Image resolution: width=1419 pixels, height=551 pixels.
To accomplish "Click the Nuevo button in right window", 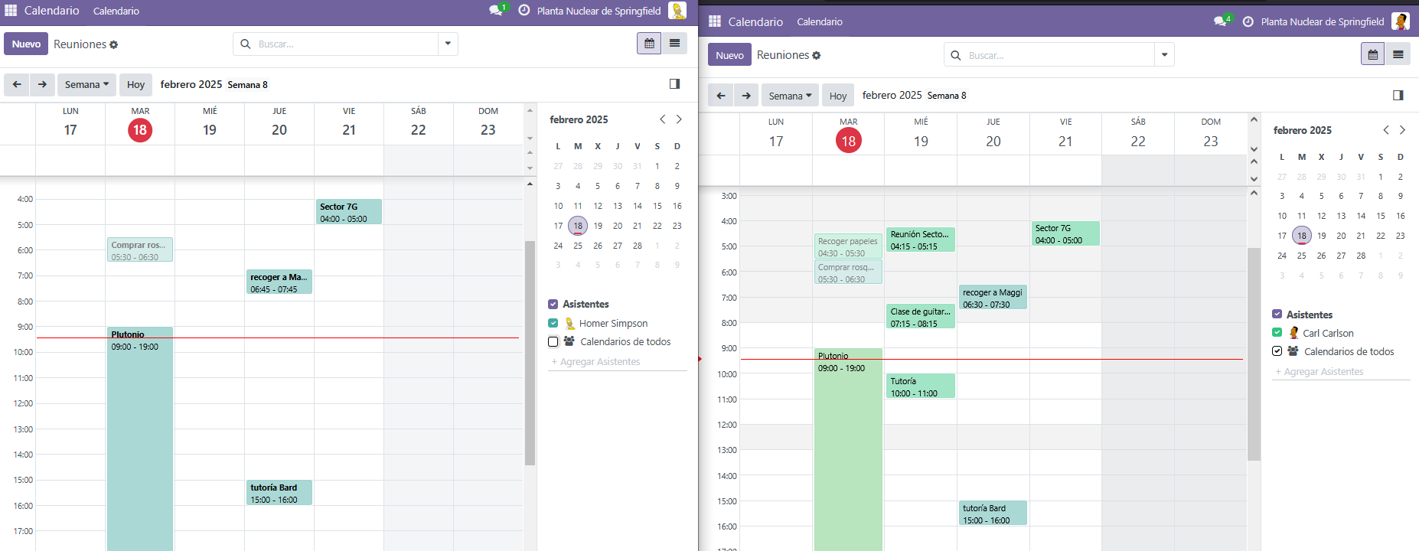I will (729, 55).
